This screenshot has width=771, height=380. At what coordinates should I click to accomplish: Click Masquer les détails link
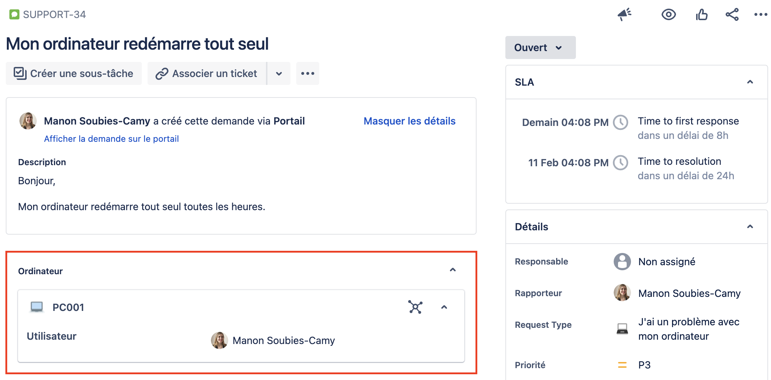pyautogui.click(x=409, y=121)
